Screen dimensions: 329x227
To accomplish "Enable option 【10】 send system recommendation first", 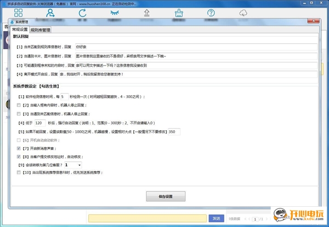I will 19,172.
